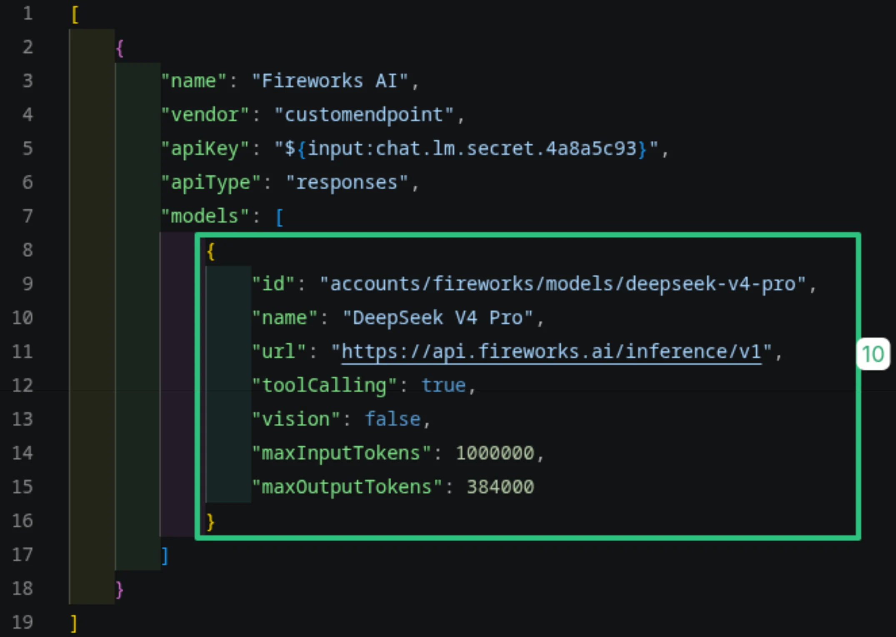The height and width of the screenshot is (637, 896).
Task: Click line number 1 in the gutter
Action: coord(28,13)
